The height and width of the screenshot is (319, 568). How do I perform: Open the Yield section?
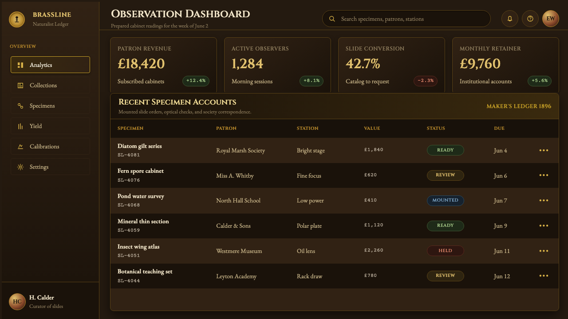50,126
